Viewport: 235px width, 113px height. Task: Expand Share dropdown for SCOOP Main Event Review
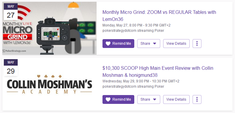pyautogui.click(x=149, y=99)
